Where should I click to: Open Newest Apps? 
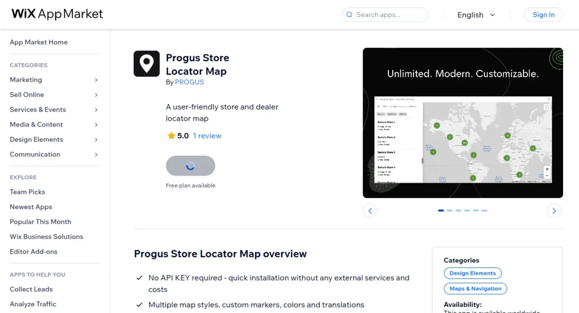(x=31, y=207)
